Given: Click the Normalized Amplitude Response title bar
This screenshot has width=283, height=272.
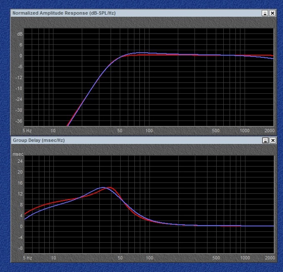Looking at the screenshot, I should click(x=125, y=13).
